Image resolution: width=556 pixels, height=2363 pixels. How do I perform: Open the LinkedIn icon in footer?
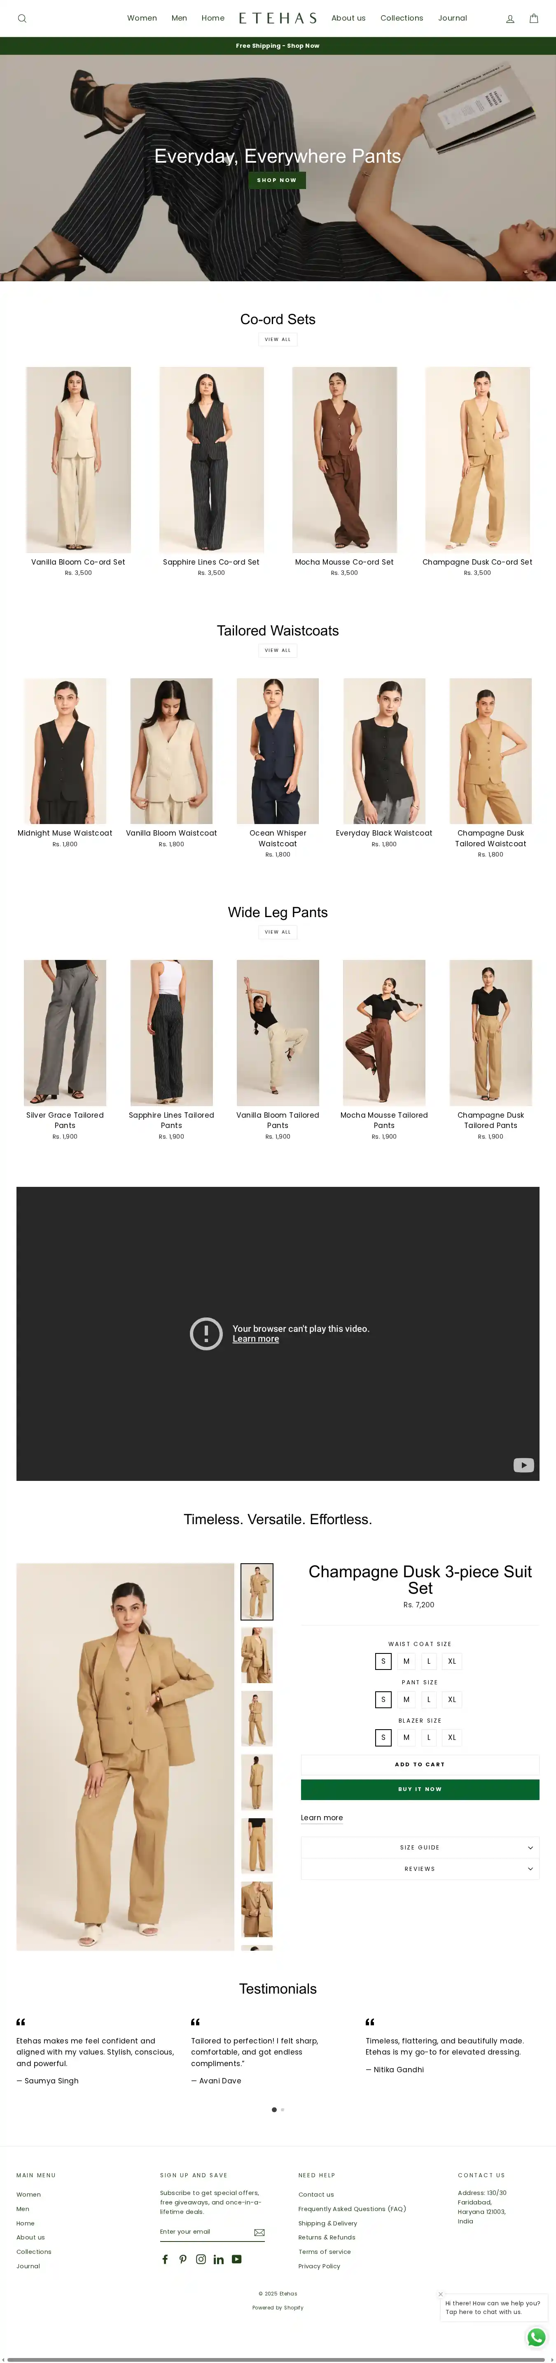click(x=218, y=2258)
